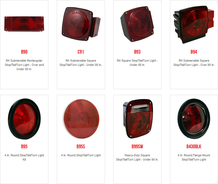Click the B99SW product title
Screen dimensions: 218x184
click(x=137, y=146)
